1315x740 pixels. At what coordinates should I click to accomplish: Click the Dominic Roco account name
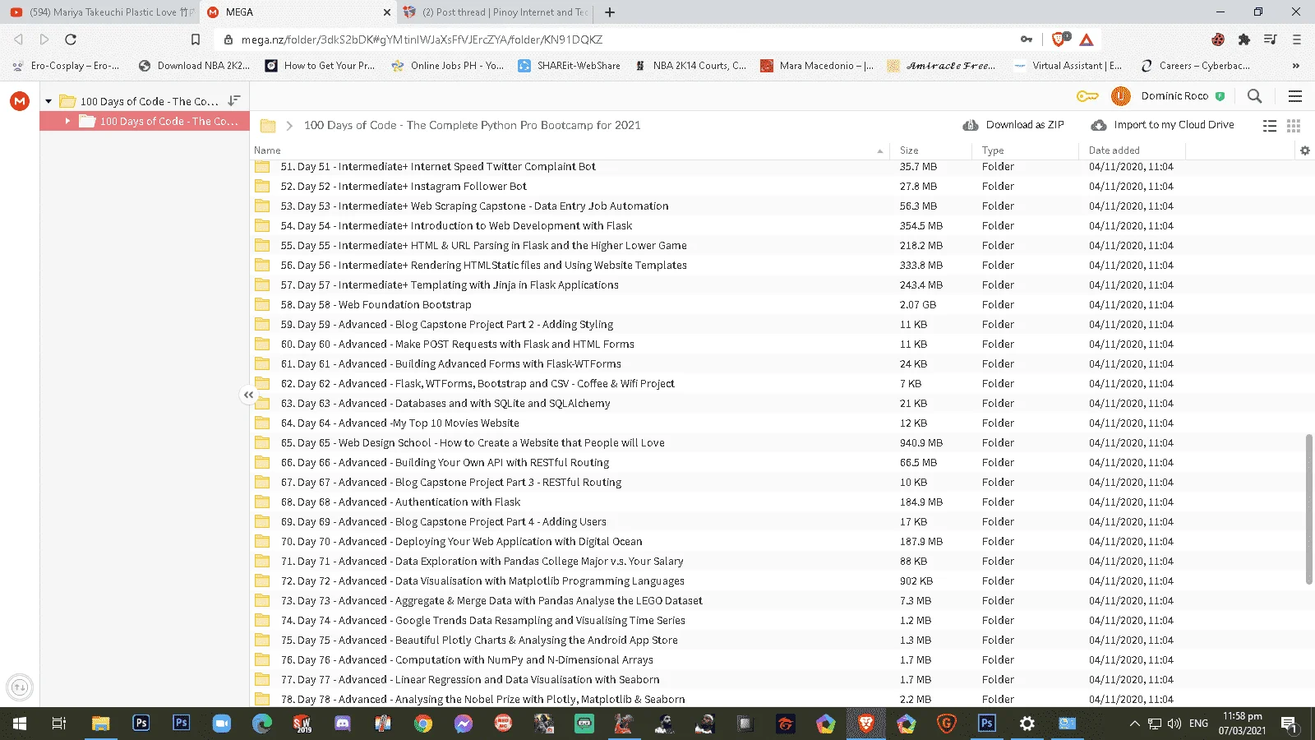pyautogui.click(x=1174, y=96)
